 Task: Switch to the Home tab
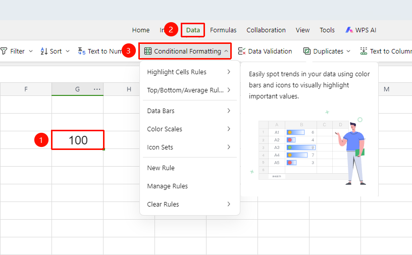[141, 30]
